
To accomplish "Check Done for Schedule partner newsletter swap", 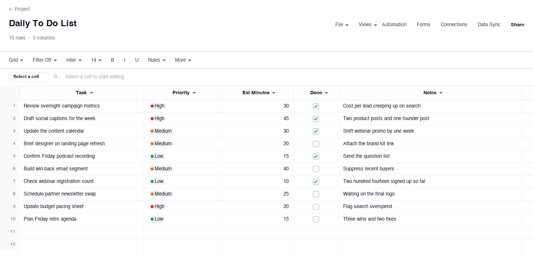I will pos(316,194).
